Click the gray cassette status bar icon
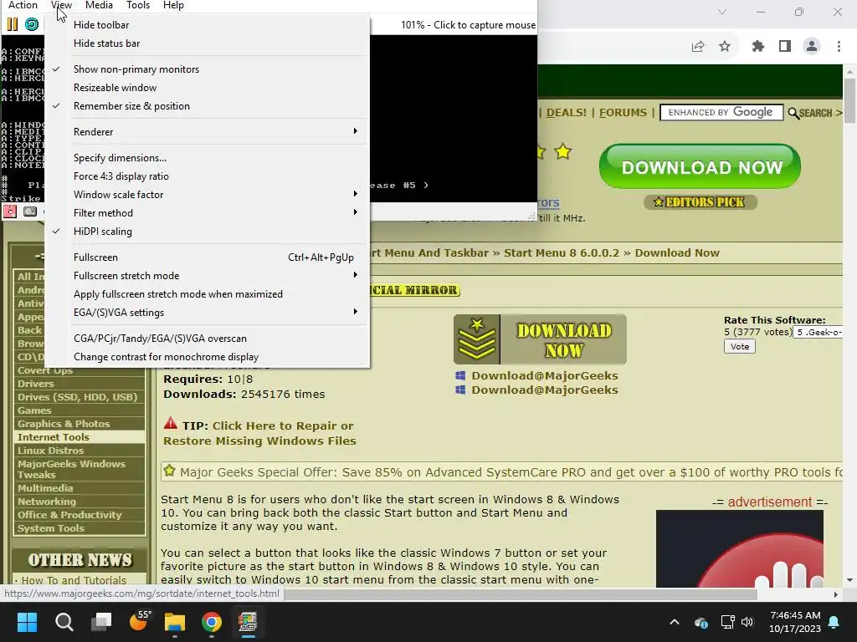Screen dimensions: 857x642 (x=30, y=211)
